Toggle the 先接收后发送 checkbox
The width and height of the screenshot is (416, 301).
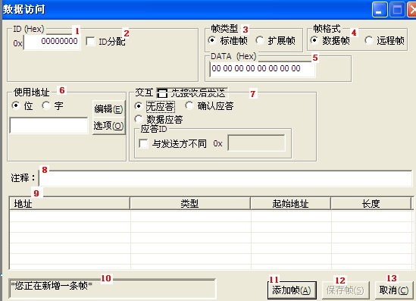162,93
